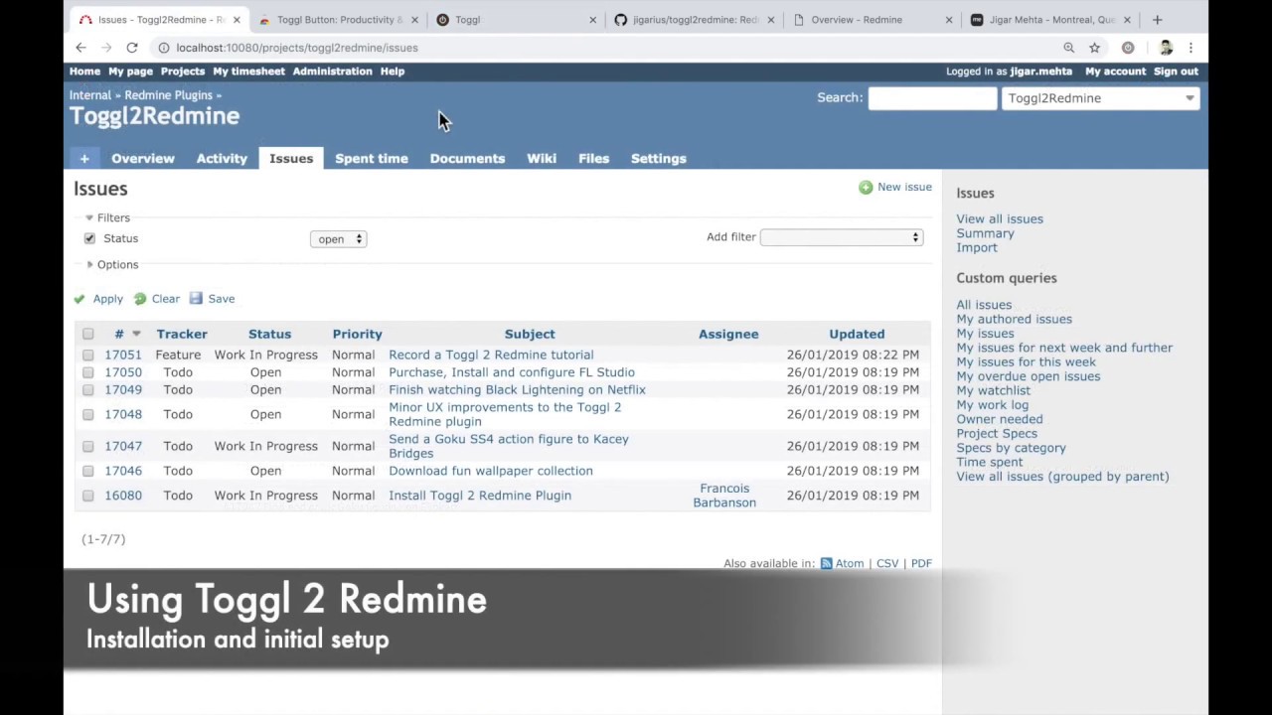Open the My account link
1272x715 pixels.
(x=1115, y=71)
